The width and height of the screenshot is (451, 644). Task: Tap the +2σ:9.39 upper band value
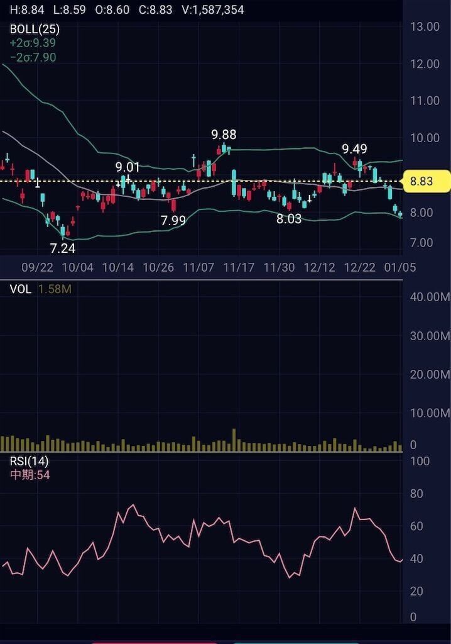(x=33, y=43)
